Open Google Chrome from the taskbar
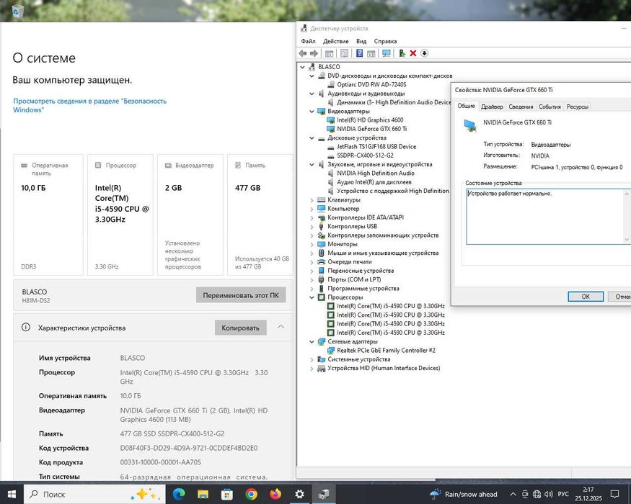The width and height of the screenshot is (631, 504). pos(251,494)
